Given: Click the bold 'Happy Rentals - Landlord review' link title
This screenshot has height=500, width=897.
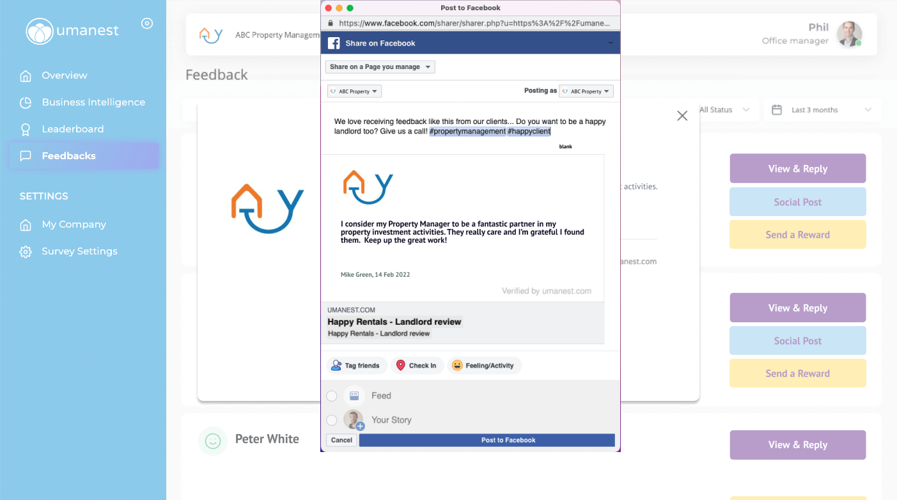Looking at the screenshot, I should 394,322.
